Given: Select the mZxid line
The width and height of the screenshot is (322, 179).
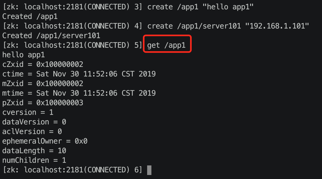Looking at the screenshot, I should (x=43, y=84).
